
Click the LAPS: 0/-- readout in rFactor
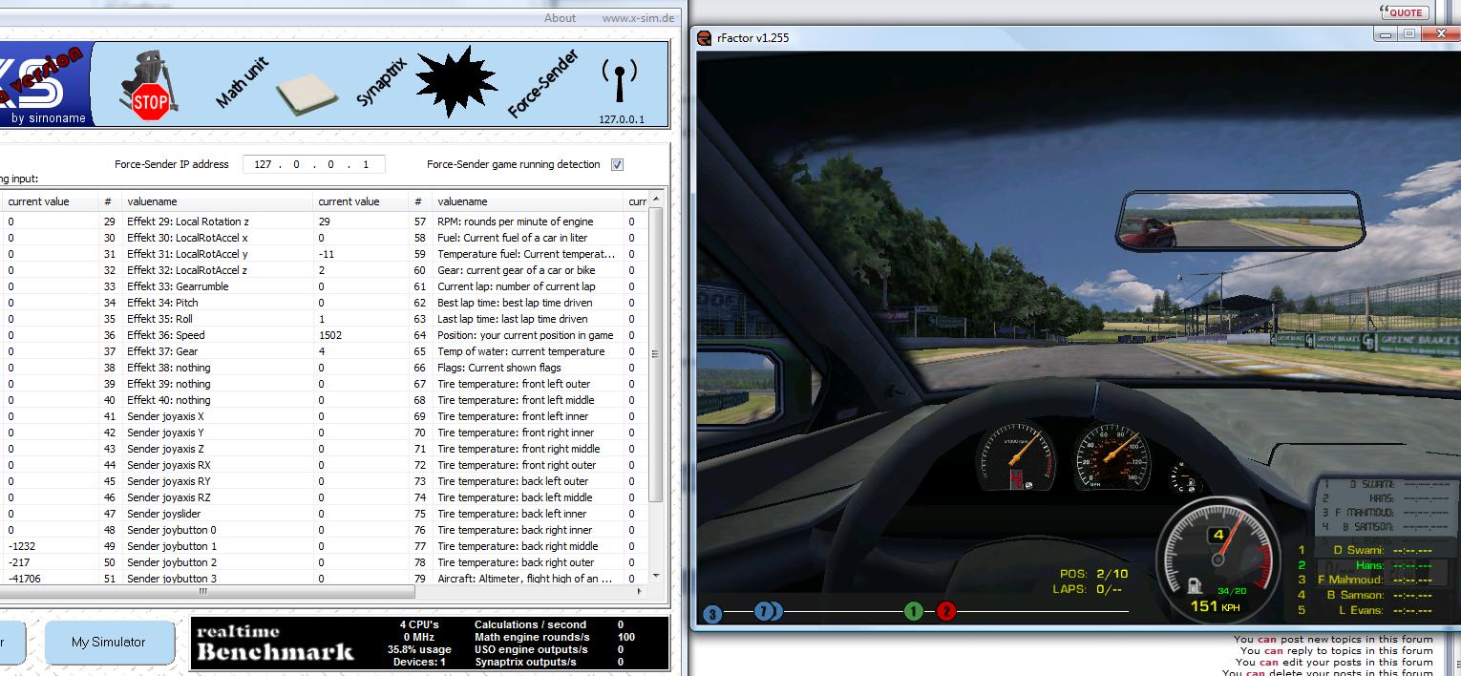click(1090, 589)
